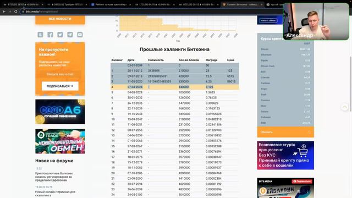Open the Telegram social icon
Viewport: 352px width, 198px height.
coord(70,35)
